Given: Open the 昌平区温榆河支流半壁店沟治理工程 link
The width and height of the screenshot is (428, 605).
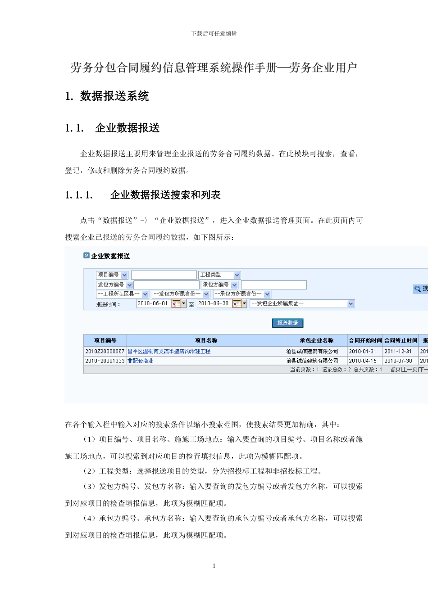Looking at the screenshot, I should (x=169, y=351).
